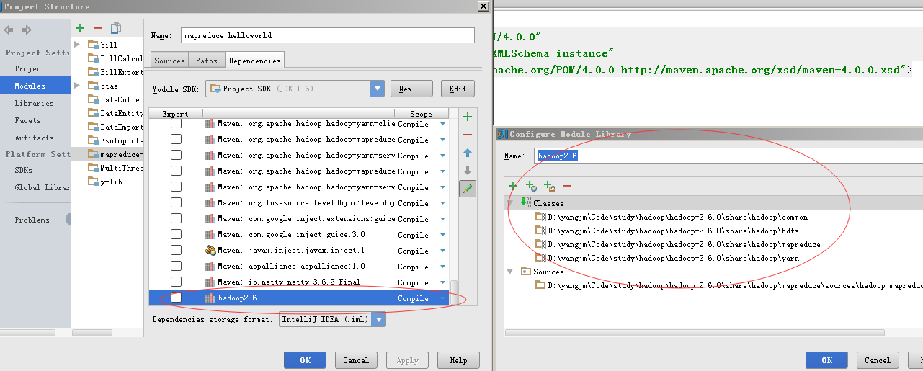Click the javax.inject library icon in the dependencies table

210,251
